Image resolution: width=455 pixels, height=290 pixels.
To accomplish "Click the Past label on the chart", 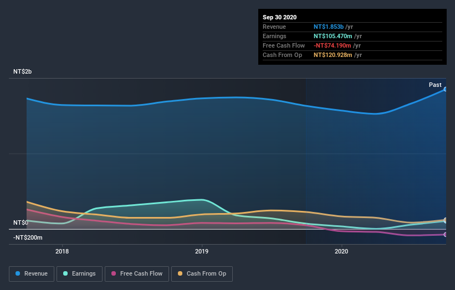I will pos(435,85).
